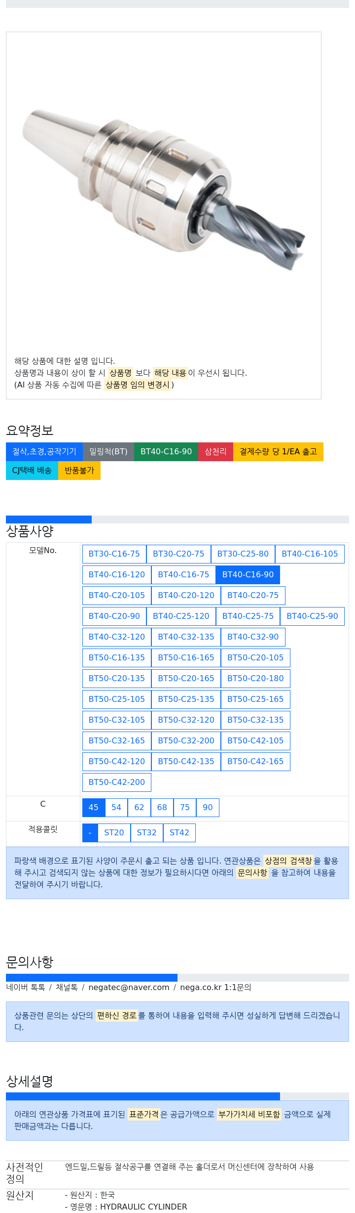The height and width of the screenshot is (1213, 355).
Task: Click the 결제수량 당 1/EA 출고 tag
Action: coord(278,451)
